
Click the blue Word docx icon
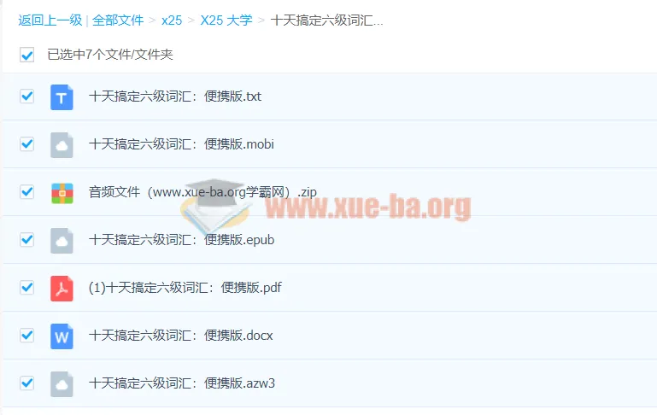62,336
